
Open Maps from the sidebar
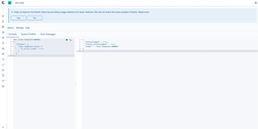pyautogui.click(x=3, y=38)
